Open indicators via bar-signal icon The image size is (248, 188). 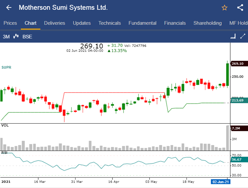click(233, 36)
